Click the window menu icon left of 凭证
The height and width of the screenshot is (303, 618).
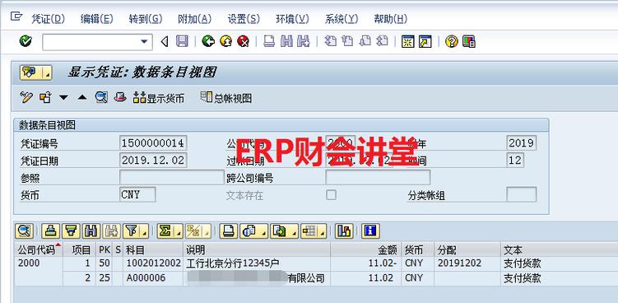coord(16,16)
